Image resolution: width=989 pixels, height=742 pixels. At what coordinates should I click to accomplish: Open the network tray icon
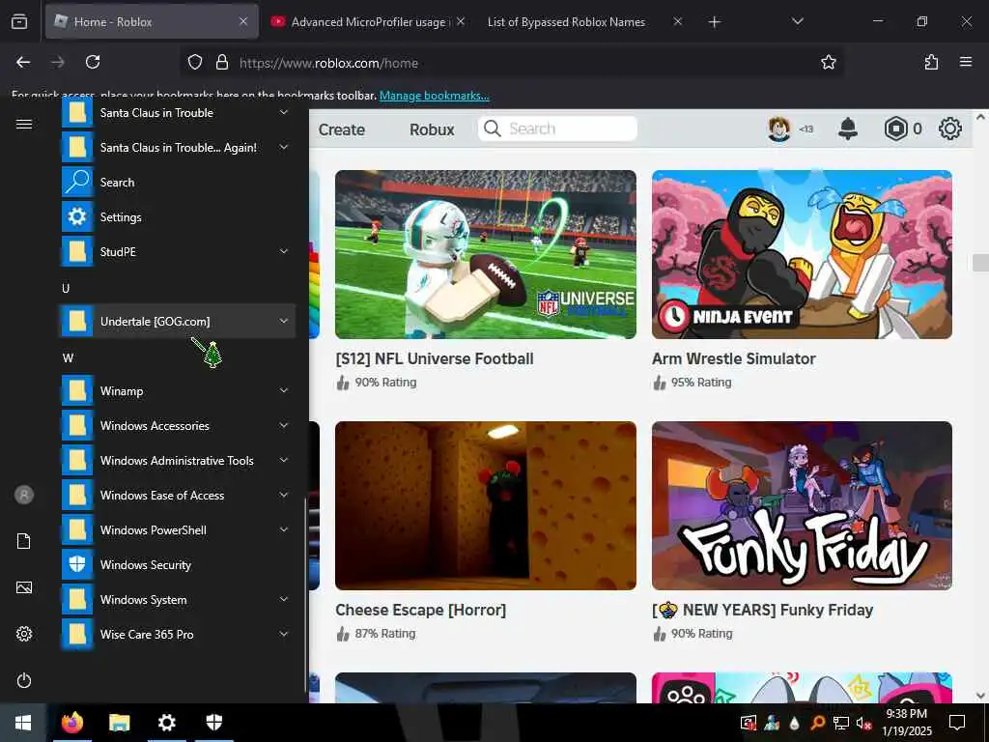(x=841, y=723)
